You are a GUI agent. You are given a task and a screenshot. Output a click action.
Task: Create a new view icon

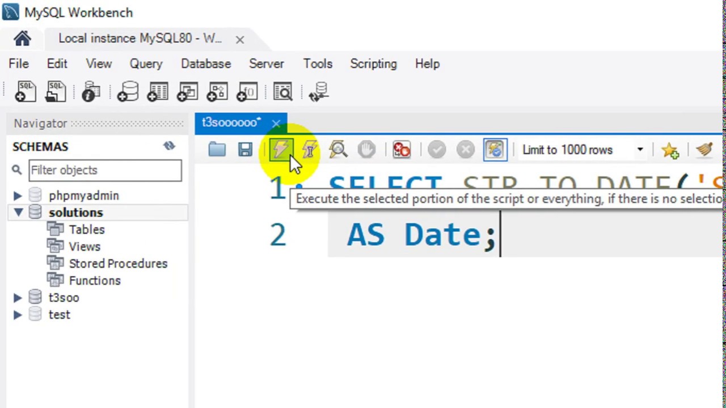(x=187, y=92)
